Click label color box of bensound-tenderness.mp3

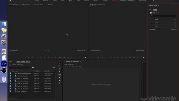(10, 73)
